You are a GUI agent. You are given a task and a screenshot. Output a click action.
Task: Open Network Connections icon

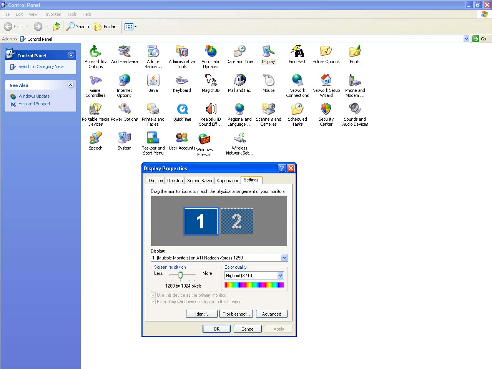point(297,80)
